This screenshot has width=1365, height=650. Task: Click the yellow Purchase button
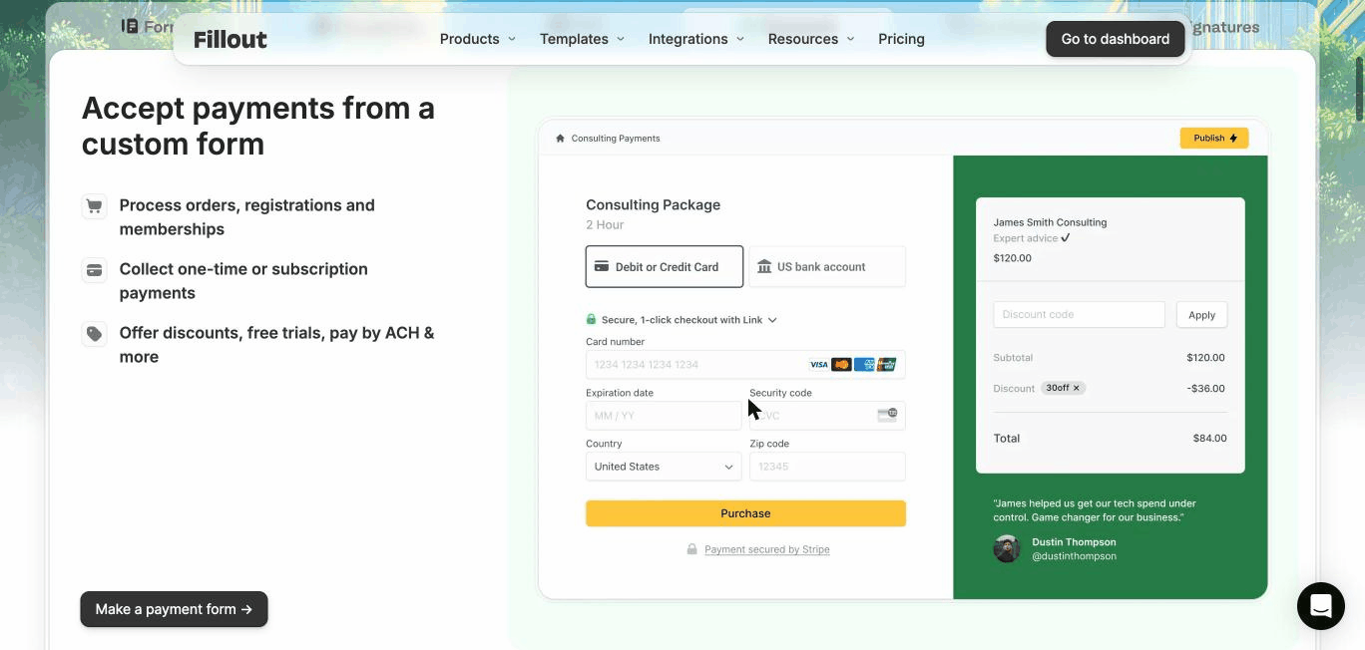click(x=745, y=513)
